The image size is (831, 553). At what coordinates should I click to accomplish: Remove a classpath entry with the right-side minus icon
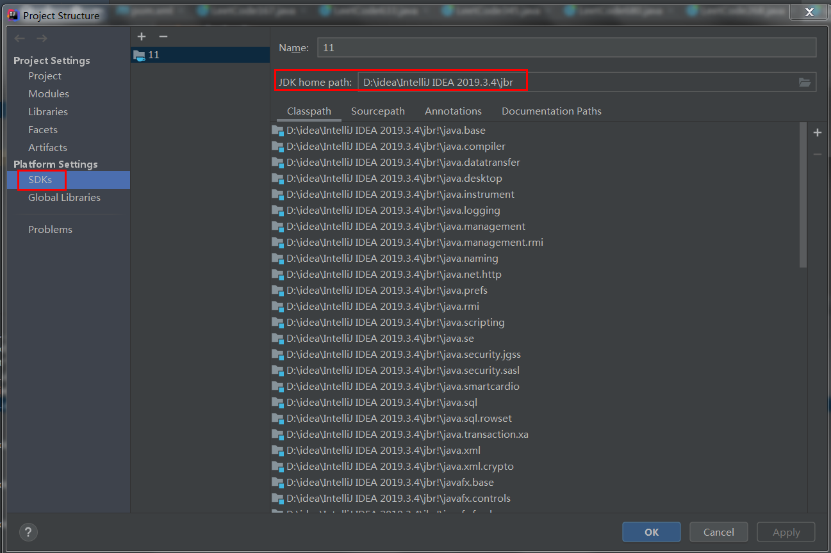(818, 154)
